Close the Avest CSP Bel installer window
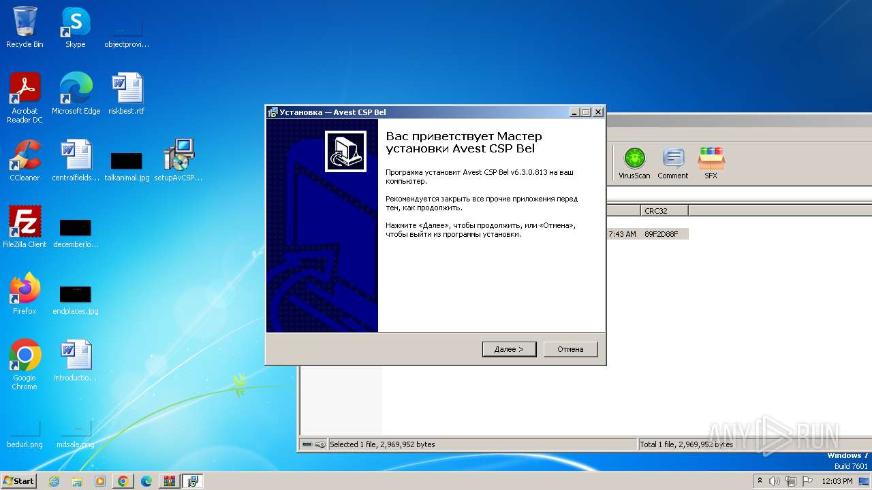Screen dimensions: 872x490 tap(597, 112)
